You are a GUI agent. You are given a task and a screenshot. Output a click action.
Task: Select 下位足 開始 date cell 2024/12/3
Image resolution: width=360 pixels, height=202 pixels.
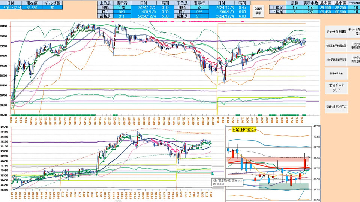[222, 7]
